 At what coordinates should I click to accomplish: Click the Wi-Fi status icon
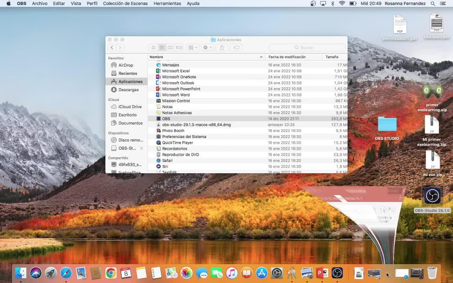pos(342,4)
